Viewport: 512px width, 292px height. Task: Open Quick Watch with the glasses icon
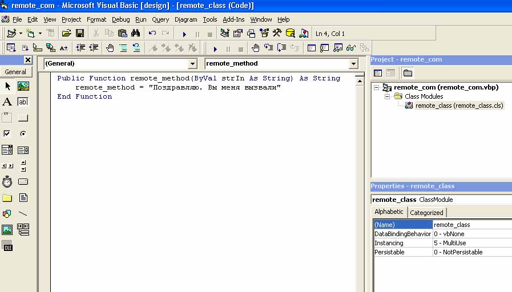pos(350,48)
